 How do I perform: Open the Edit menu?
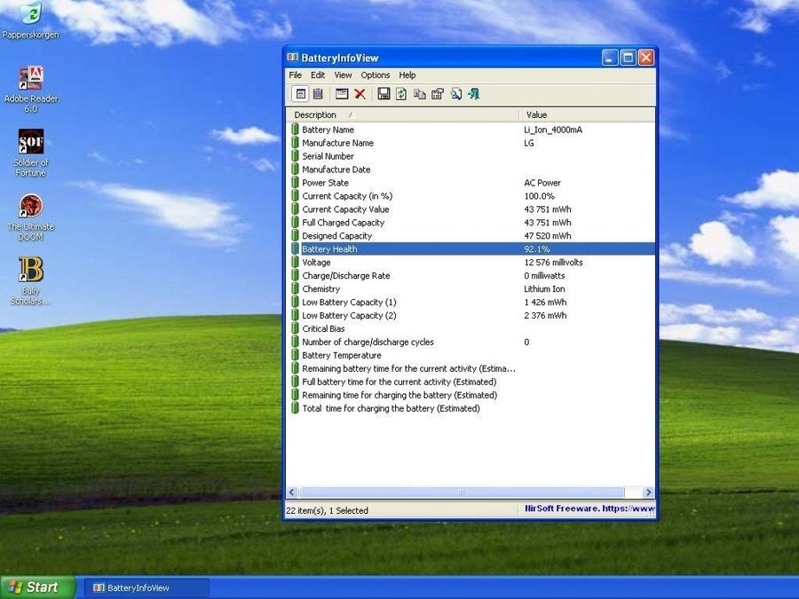(318, 75)
